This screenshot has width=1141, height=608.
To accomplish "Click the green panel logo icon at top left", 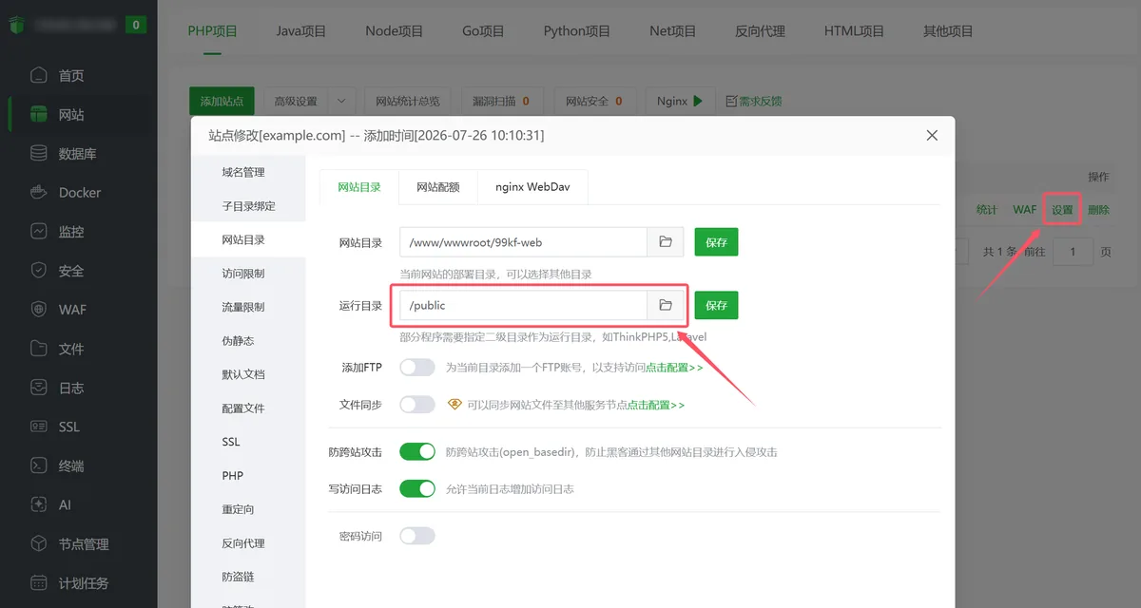I will point(15,25).
